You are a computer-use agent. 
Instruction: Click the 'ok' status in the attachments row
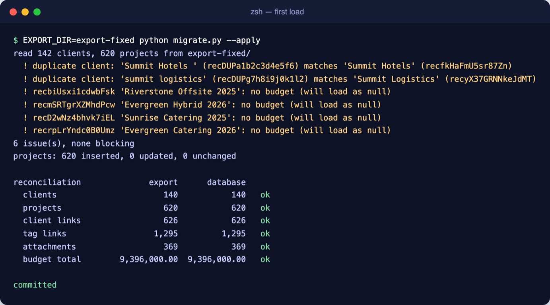tap(265, 247)
